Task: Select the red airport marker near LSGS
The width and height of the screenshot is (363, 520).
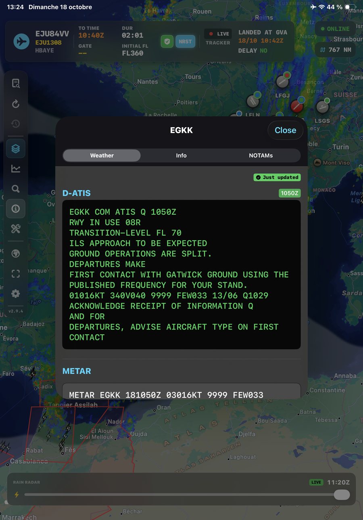Action: (297, 106)
